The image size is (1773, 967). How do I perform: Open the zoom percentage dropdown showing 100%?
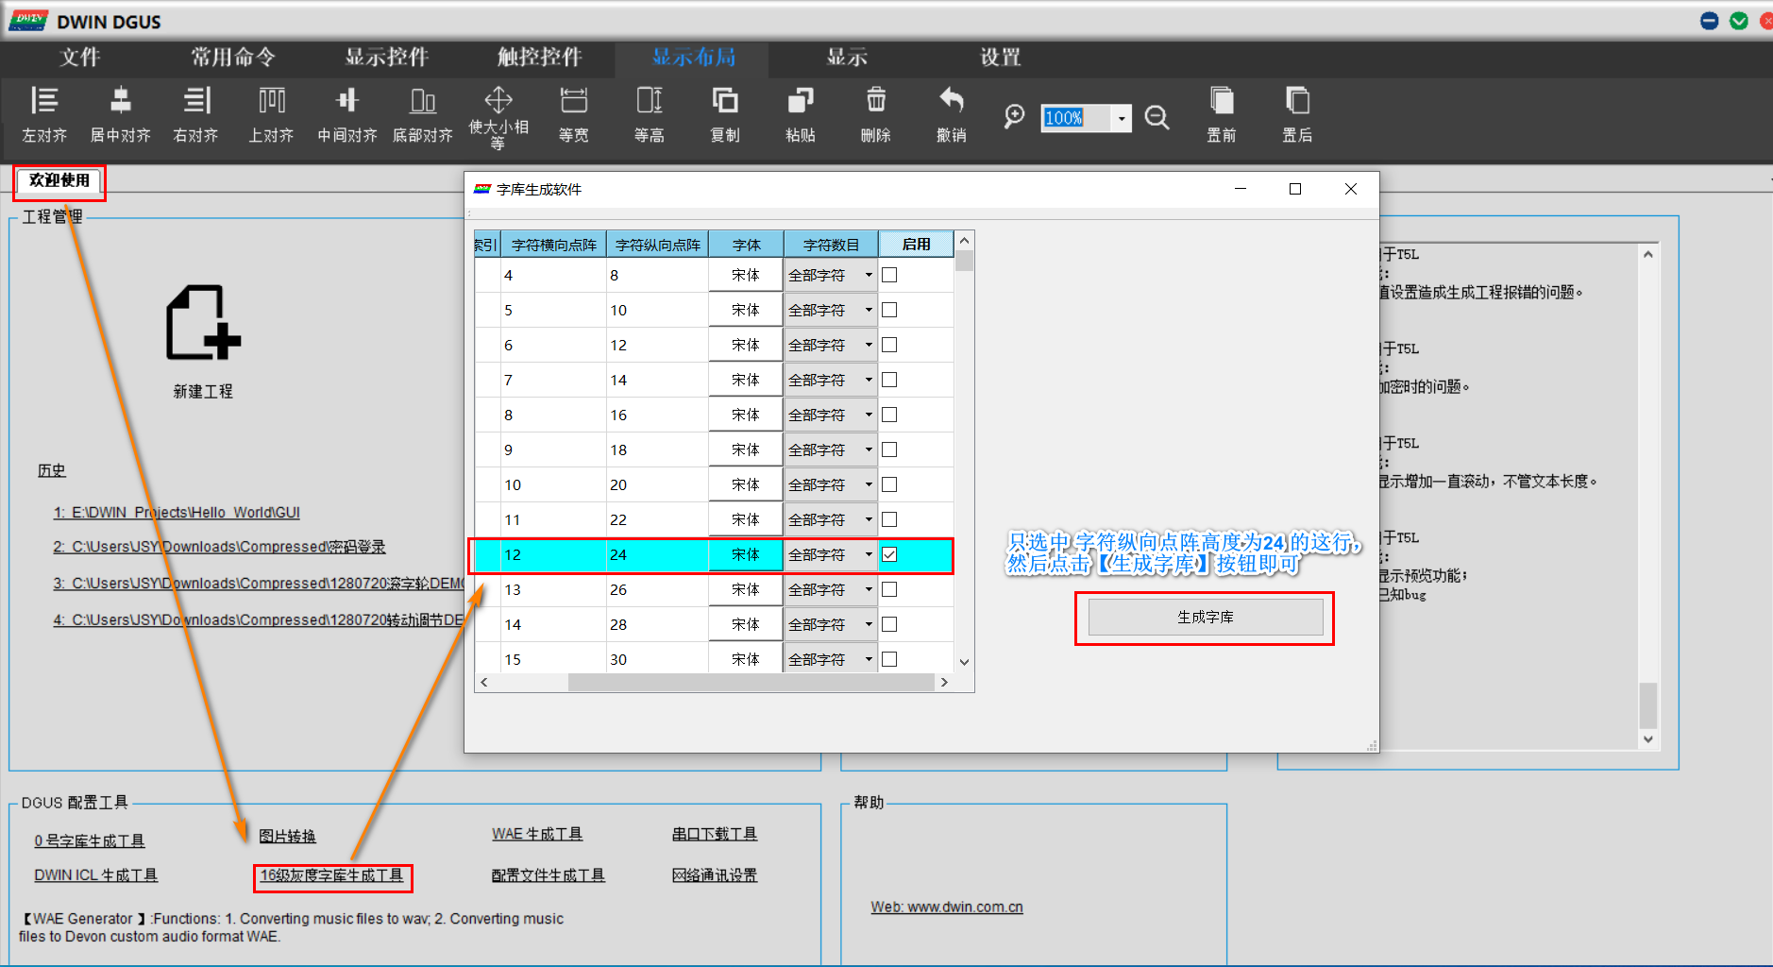(1121, 117)
